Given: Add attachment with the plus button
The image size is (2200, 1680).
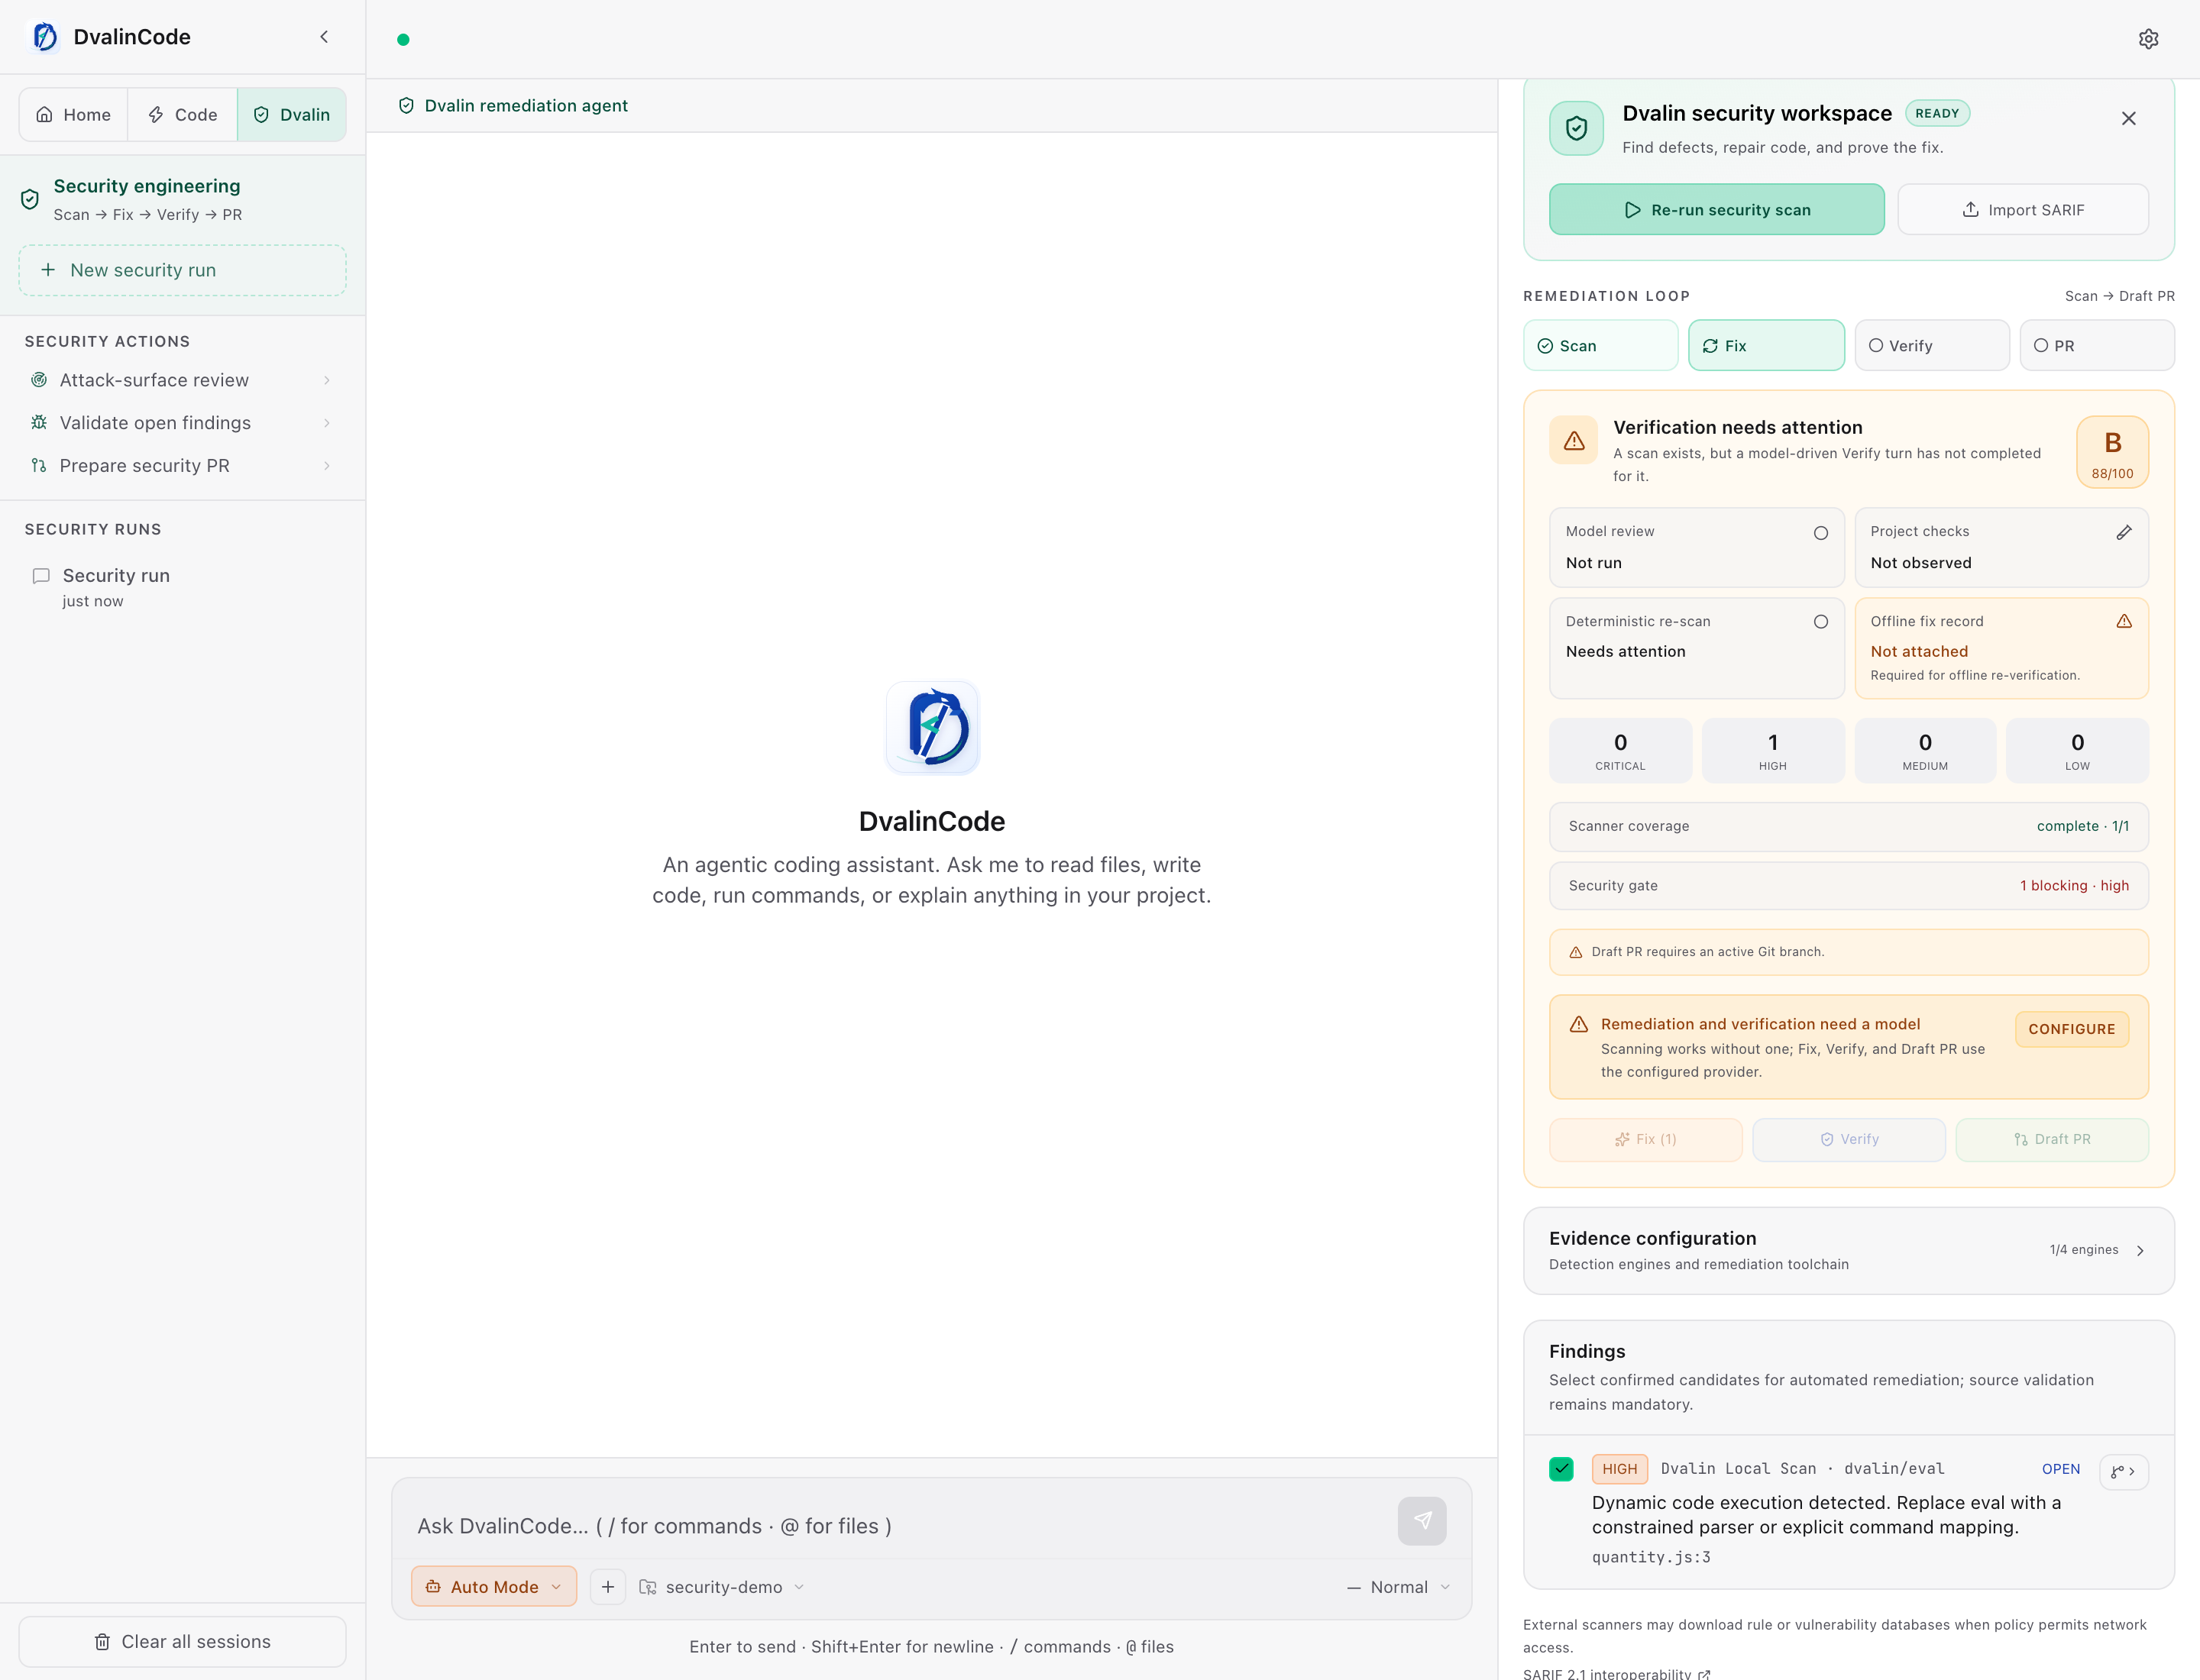Looking at the screenshot, I should tap(607, 1587).
